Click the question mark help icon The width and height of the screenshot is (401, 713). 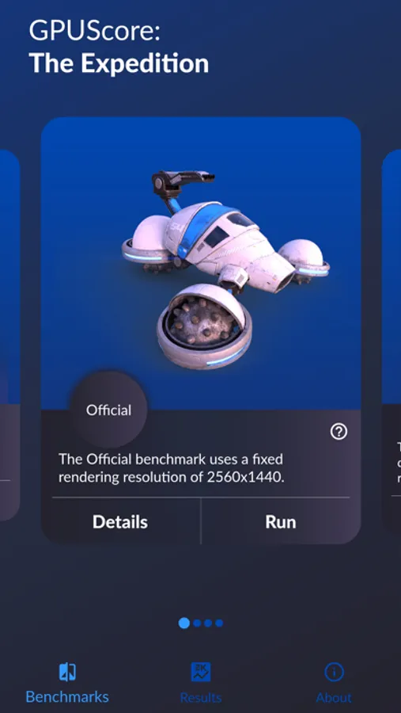pos(339,432)
